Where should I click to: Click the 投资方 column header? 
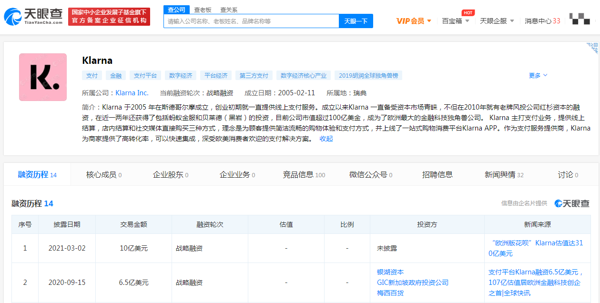tap(427, 224)
